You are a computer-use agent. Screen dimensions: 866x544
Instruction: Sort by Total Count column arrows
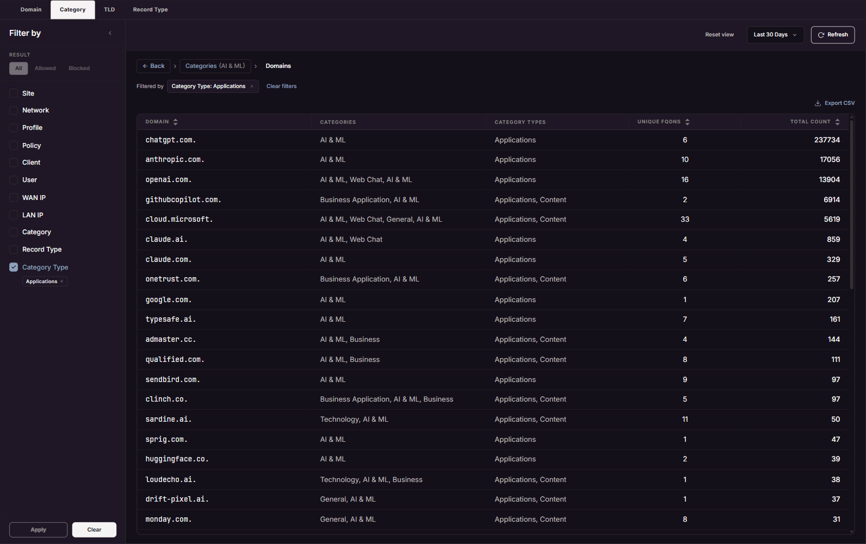pyautogui.click(x=838, y=122)
